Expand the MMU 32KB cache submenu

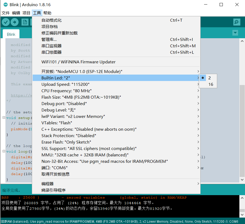(116, 155)
